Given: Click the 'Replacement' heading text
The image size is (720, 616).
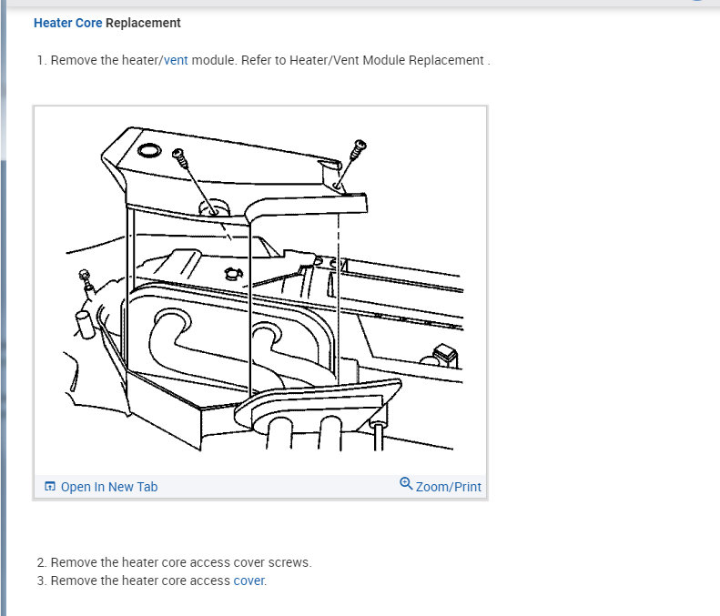Looking at the screenshot, I should (x=143, y=23).
